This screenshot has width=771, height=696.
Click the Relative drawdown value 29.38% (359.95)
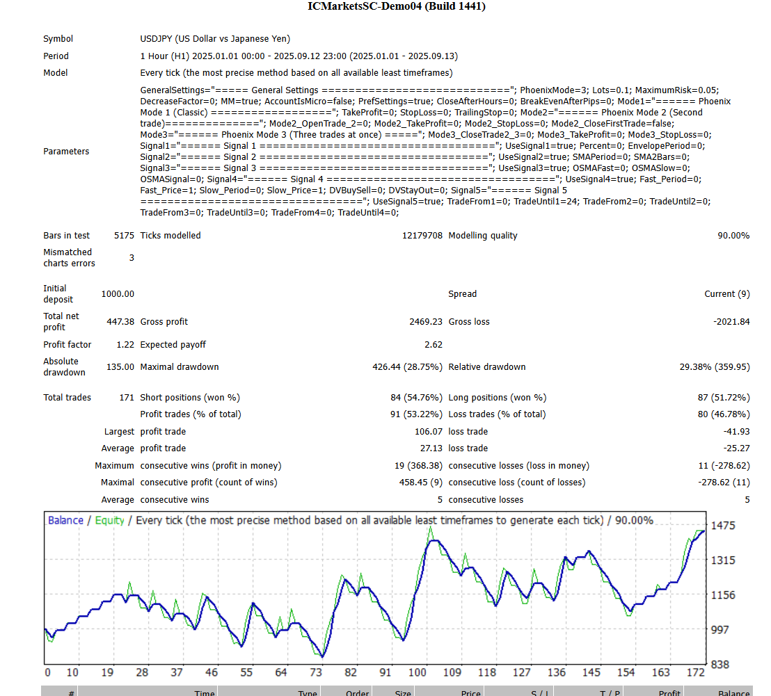(x=715, y=367)
